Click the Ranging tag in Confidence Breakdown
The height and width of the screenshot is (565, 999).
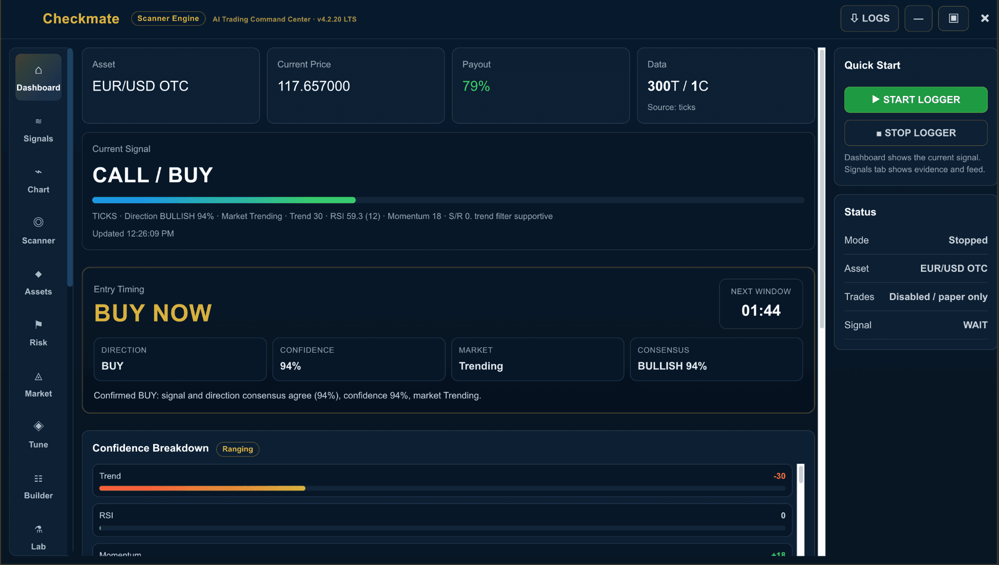(238, 449)
